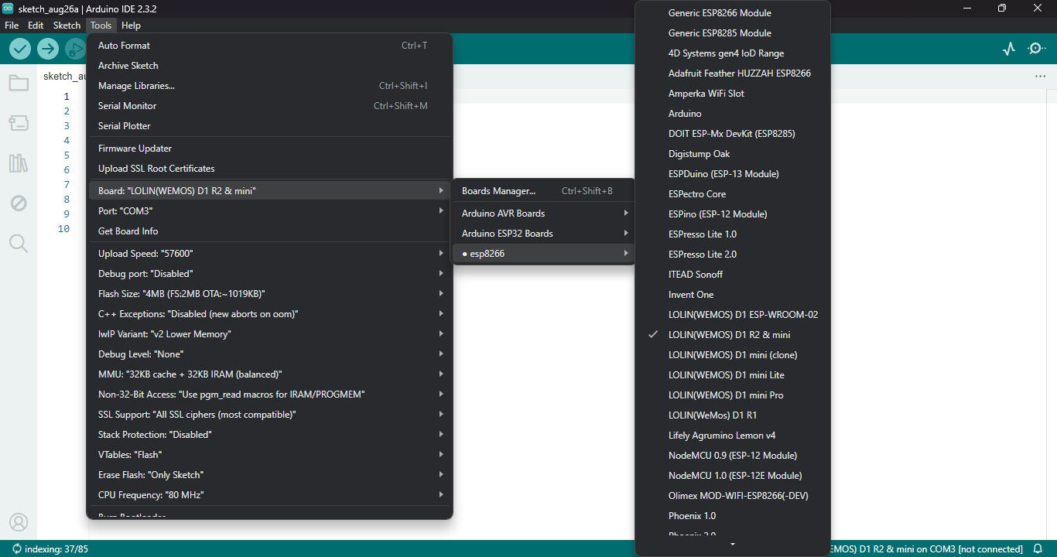Click the Upload arrow button
Viewport: 1057px width, 557px height.
pos(48,49)
